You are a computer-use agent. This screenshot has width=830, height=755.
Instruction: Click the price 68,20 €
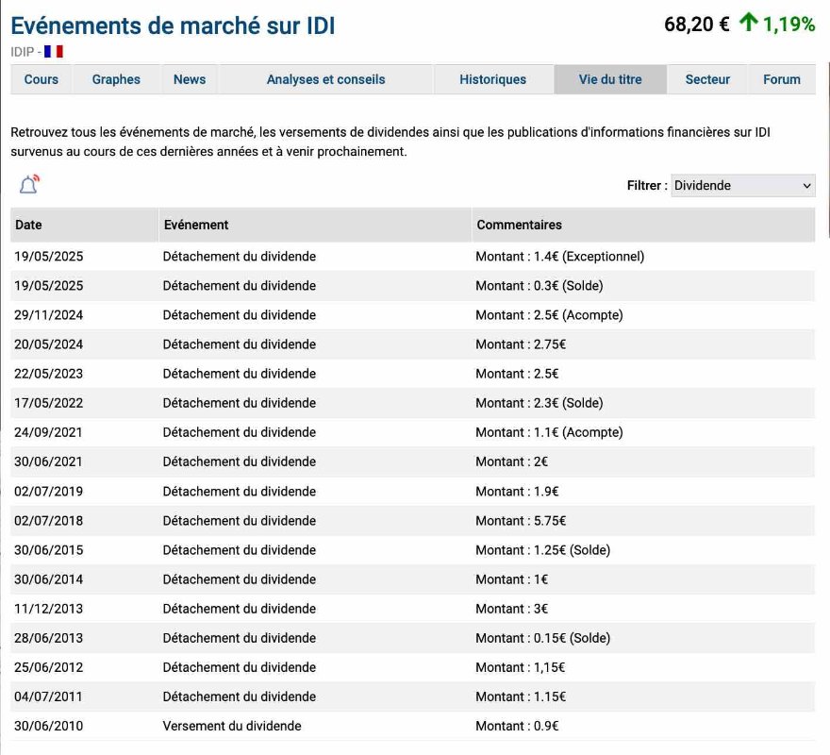tap(697, 24)
